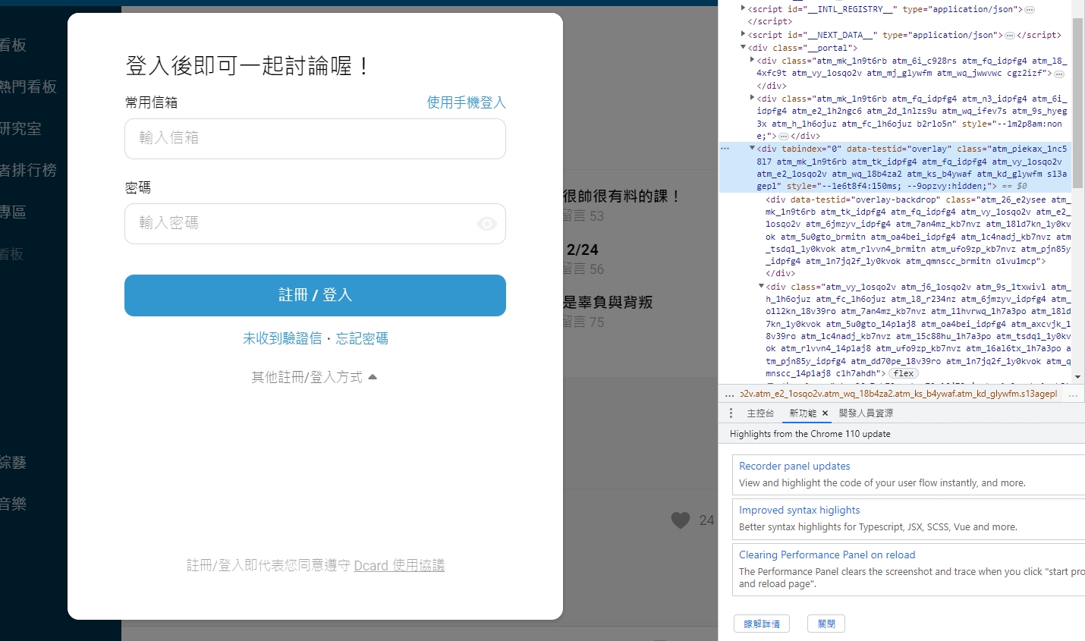Open 研究室 in the background sidebar
The height and width of the screenshot is (641, 1085).
(x=20, y=128)
